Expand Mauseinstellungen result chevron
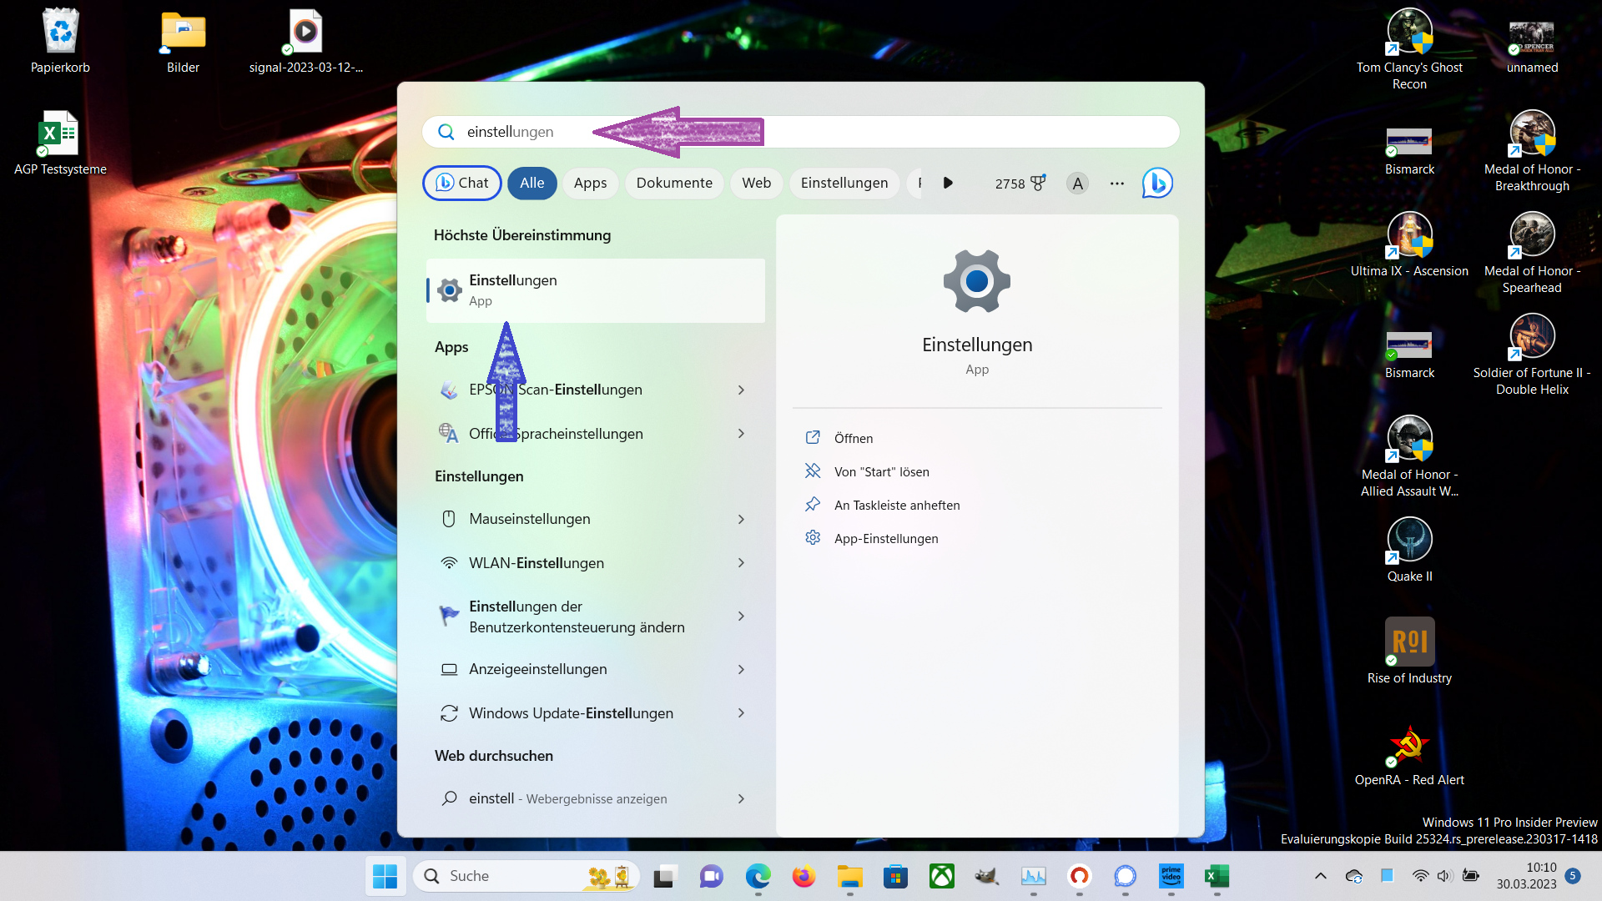This screenshot has width=1602, height=901. point(741,519)
